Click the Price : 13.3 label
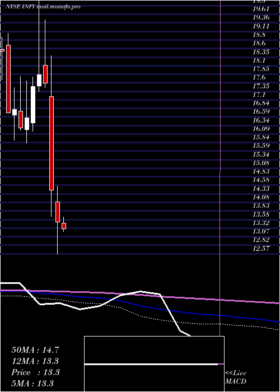 (x=35, y=372)
